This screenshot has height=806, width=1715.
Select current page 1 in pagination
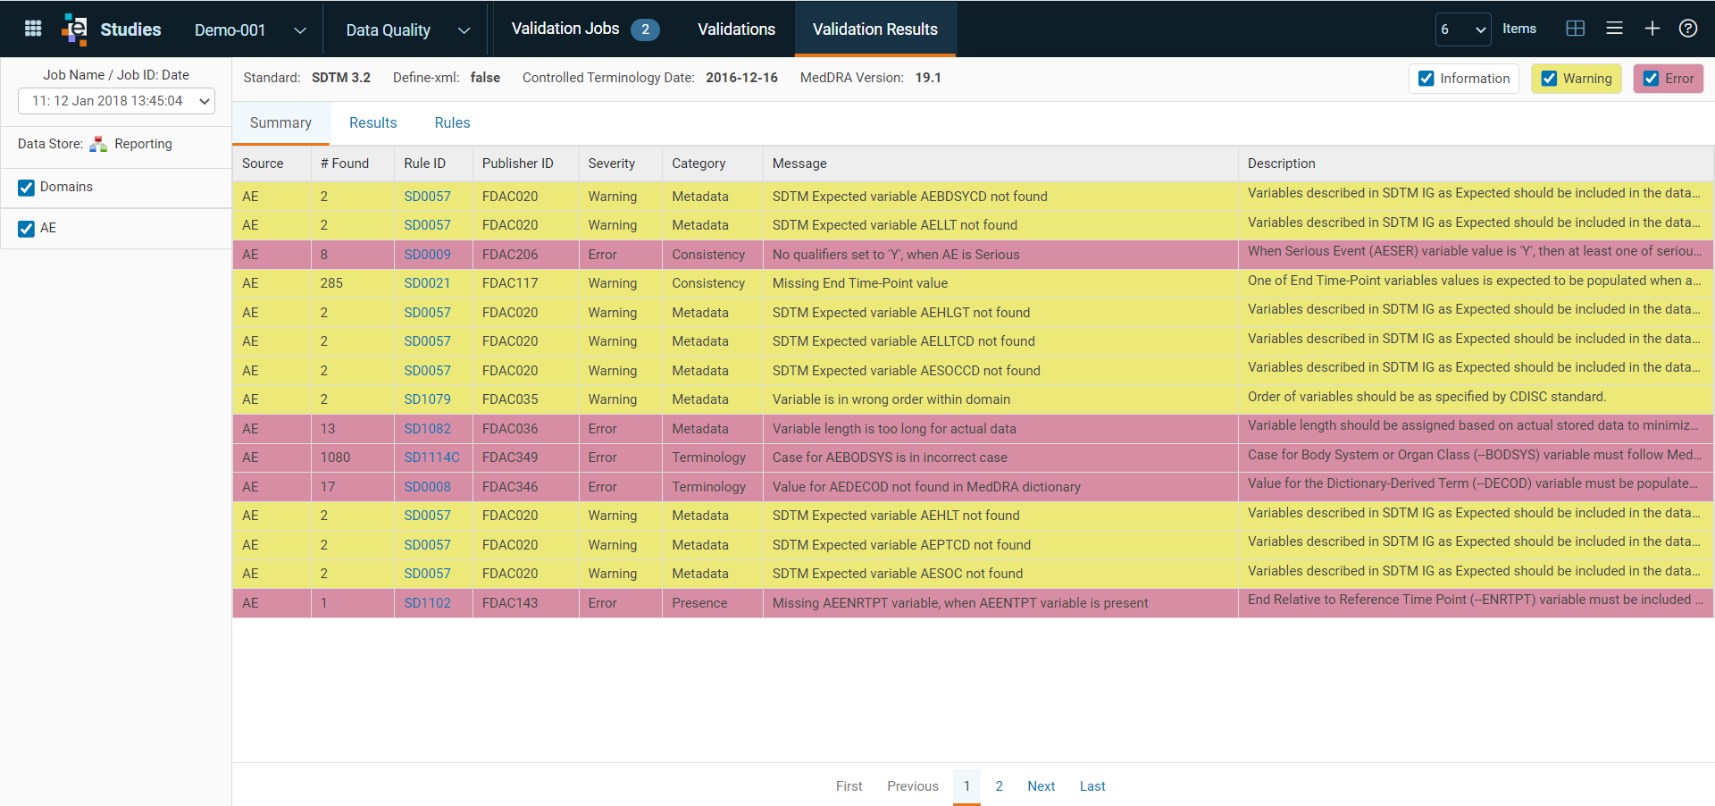(966, 786)
